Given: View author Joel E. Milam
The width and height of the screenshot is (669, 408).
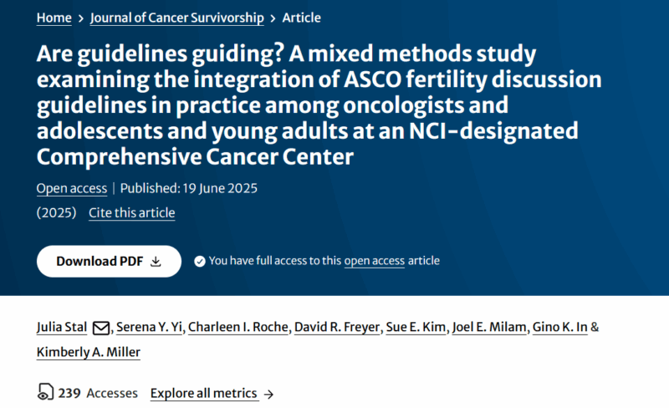Looking at the screenshot, I should click(x=489, y=327).
